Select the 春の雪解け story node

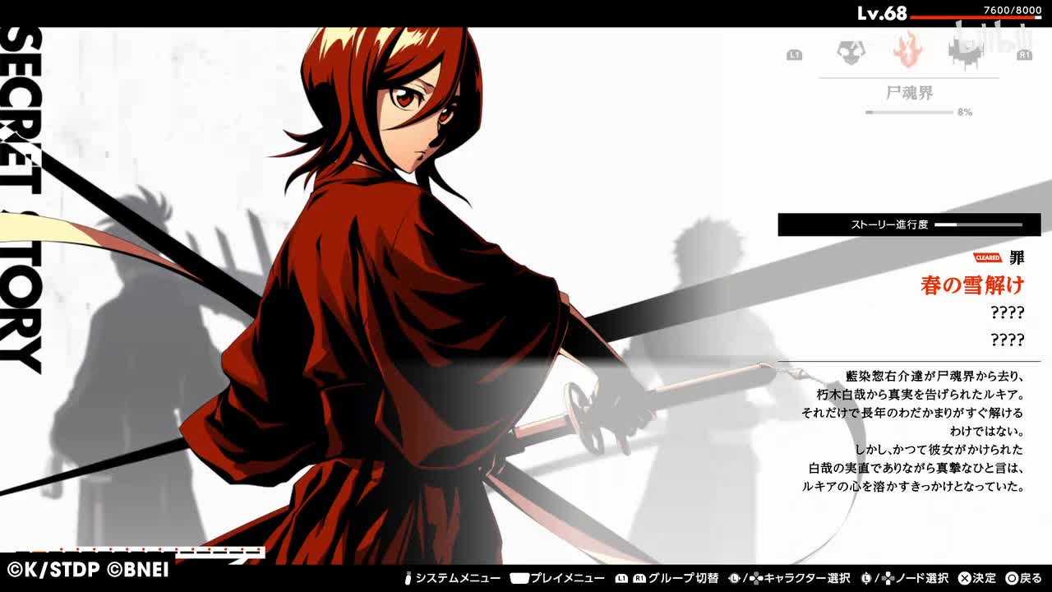coord(972,284)
